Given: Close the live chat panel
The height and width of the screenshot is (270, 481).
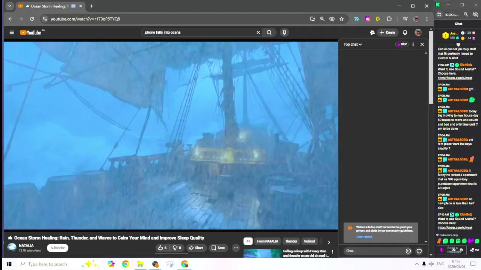Looking at the screenshot, I should [x=422, y=44].
